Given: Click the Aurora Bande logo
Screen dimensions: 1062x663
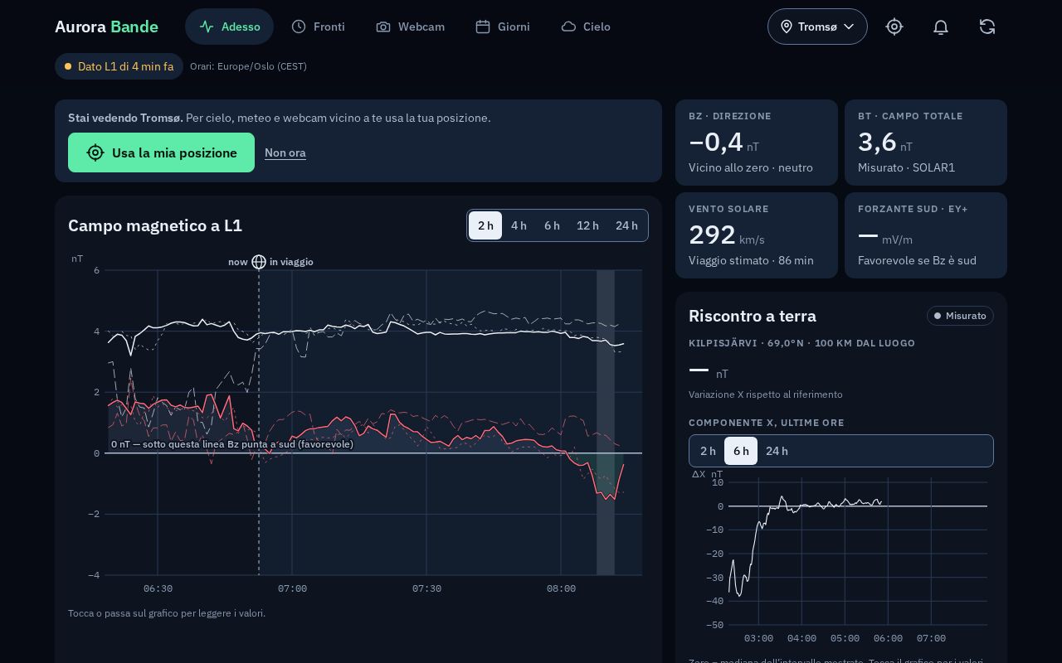Looking at the screenshot, I should pos(106,27).
